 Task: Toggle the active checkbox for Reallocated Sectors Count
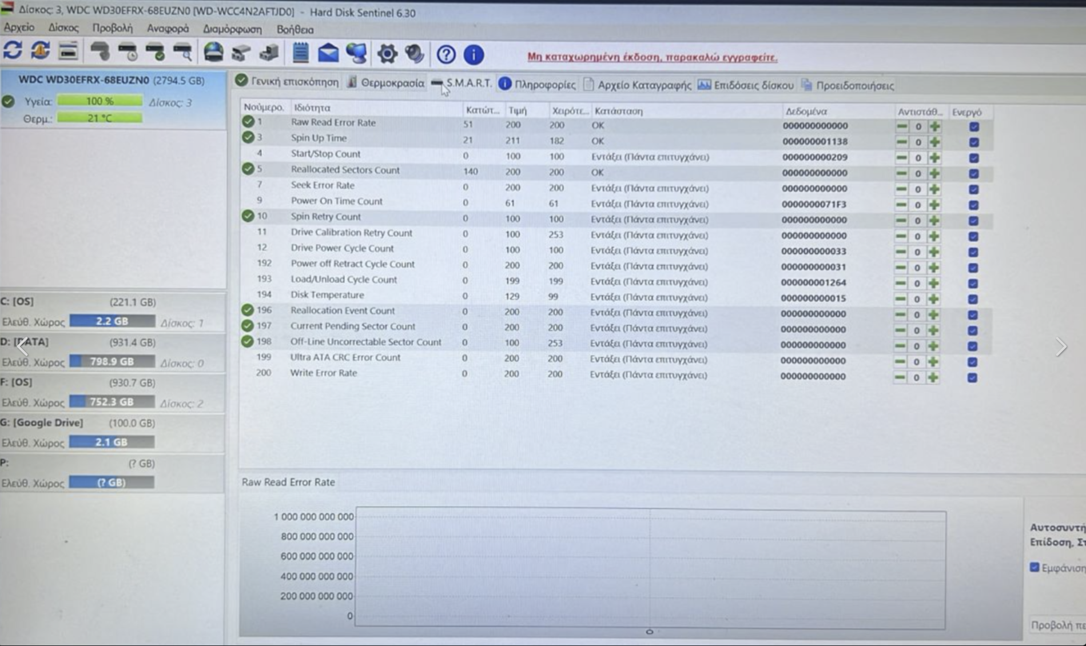pyautogui.click(x=973, y=174)
